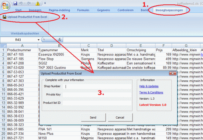203x140 pixels.
Task: Open the Invoegen ribbon tab
Action: [x=35, y=10]
